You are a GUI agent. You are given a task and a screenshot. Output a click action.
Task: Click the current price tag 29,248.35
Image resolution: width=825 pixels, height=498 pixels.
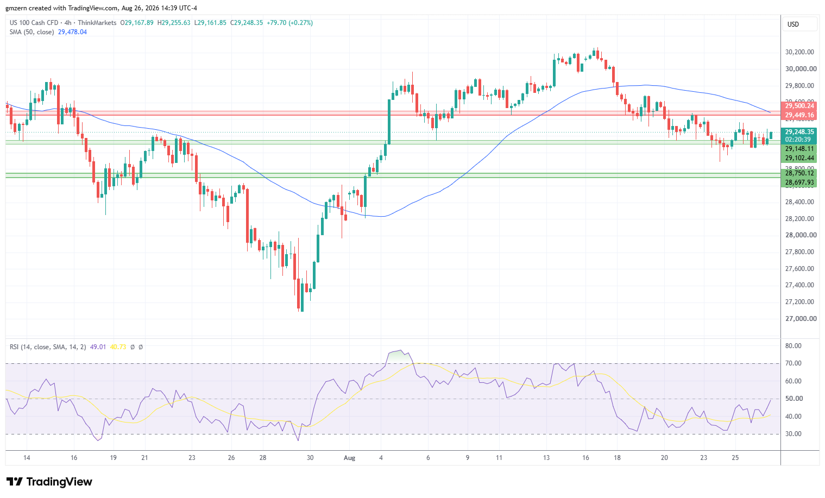click(x=799, y=132)
